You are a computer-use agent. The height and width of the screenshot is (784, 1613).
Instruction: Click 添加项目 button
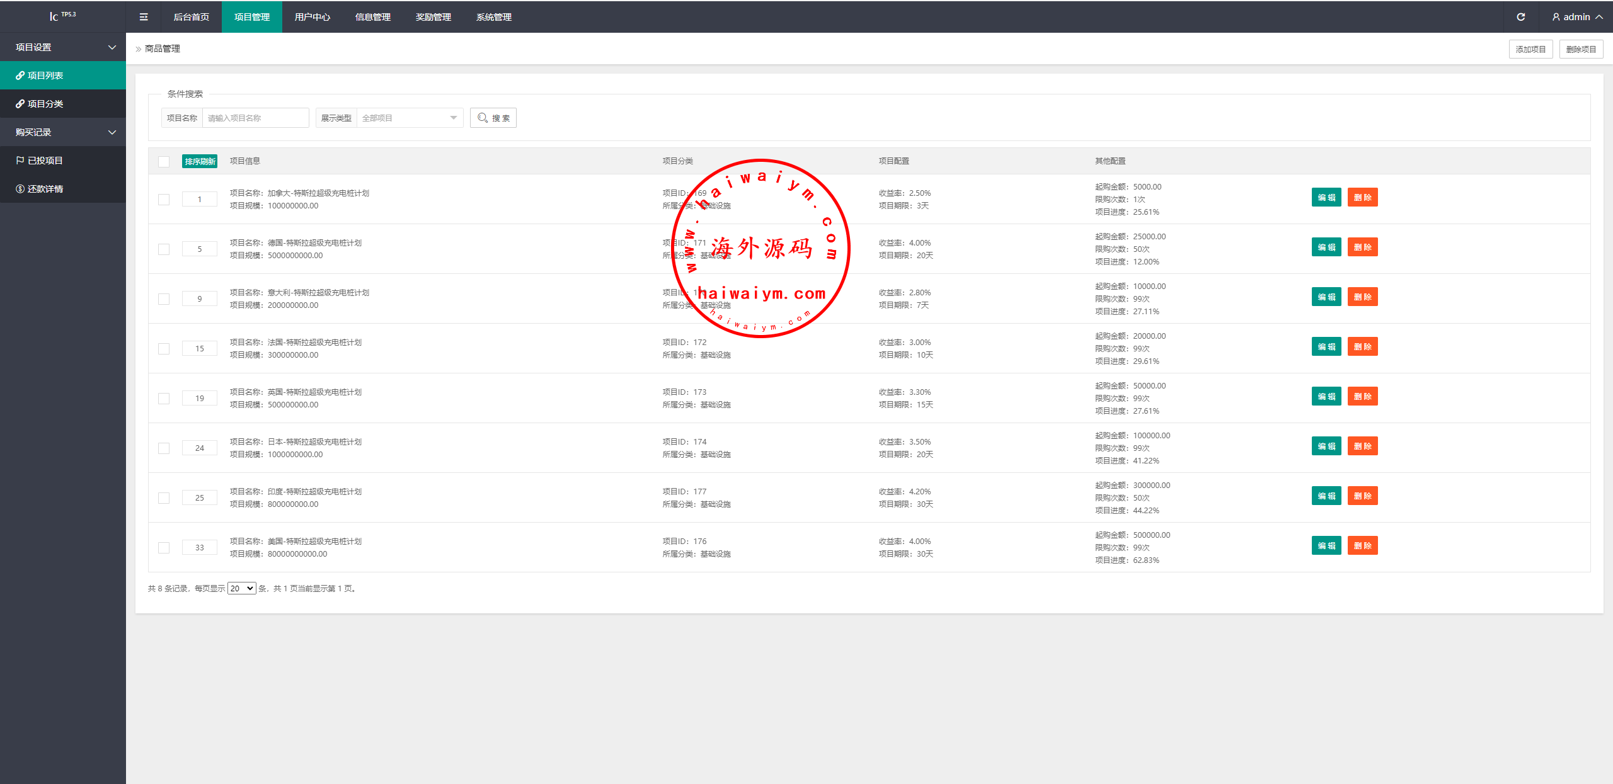click(x=1530, y=49)
